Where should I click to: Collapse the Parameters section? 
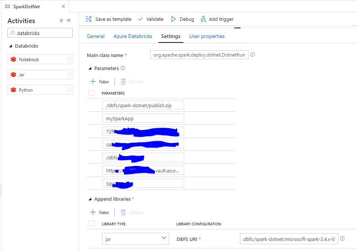[90, 68]
